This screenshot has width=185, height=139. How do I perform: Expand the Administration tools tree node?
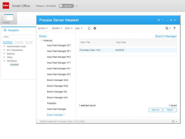[4, 46]
